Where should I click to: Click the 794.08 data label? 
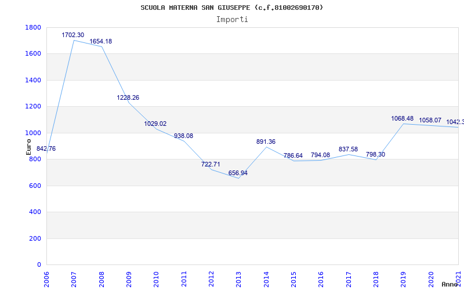click(x=320, y=155)
